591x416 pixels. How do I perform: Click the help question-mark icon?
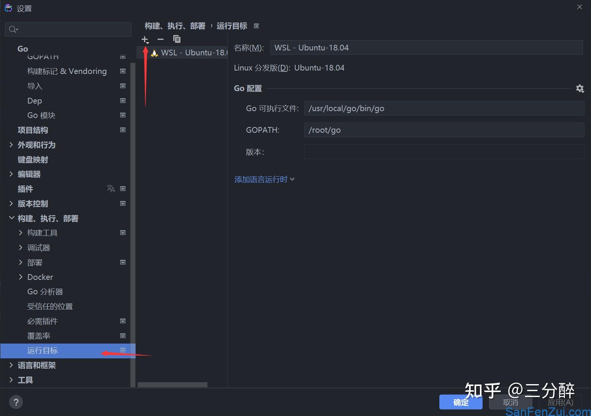[x=16, y=402]
